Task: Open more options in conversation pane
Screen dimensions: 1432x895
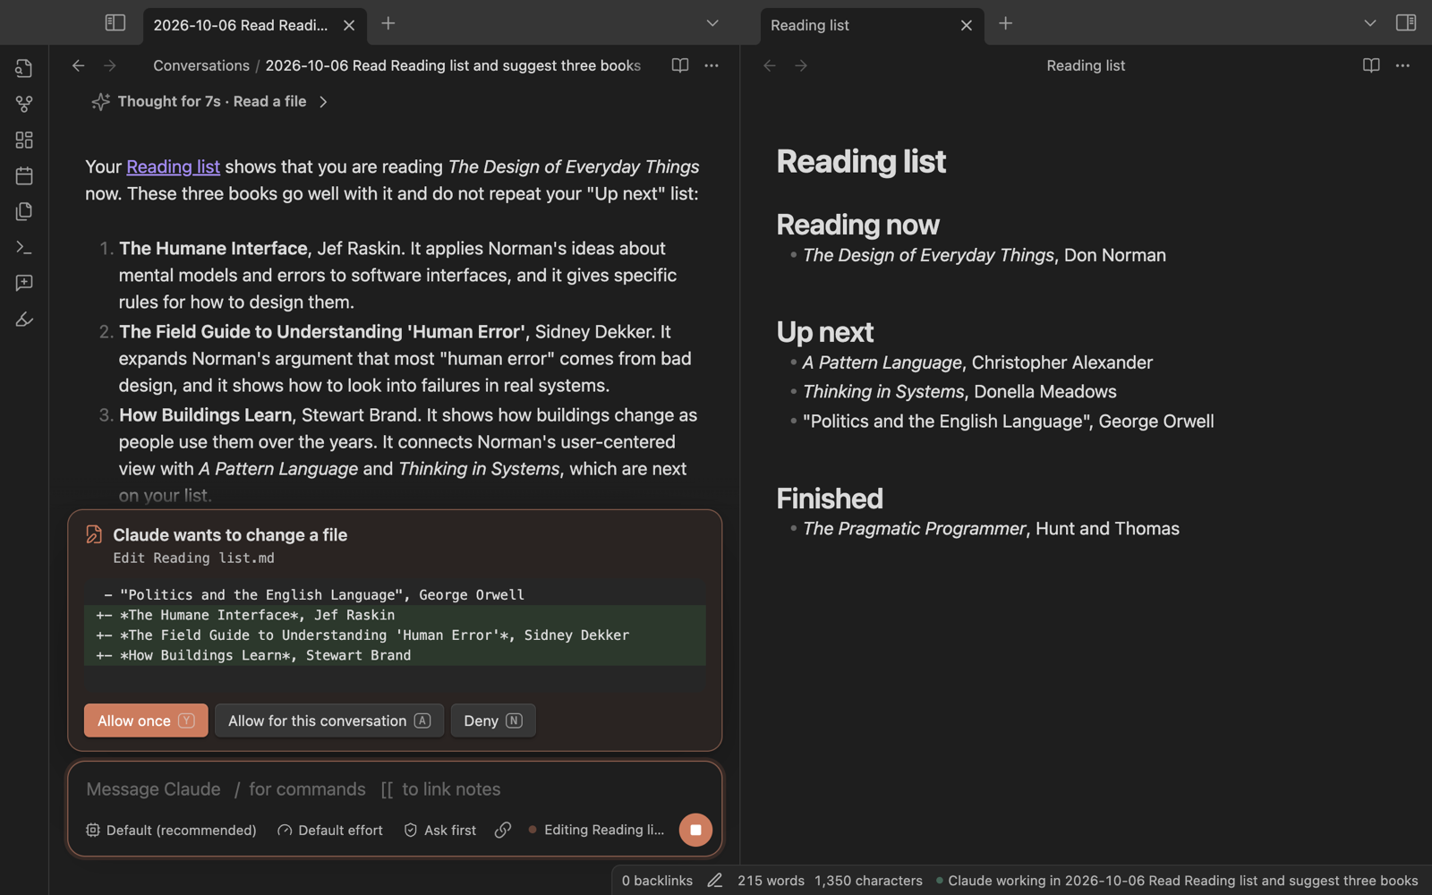Action: (x=712, y=65)
